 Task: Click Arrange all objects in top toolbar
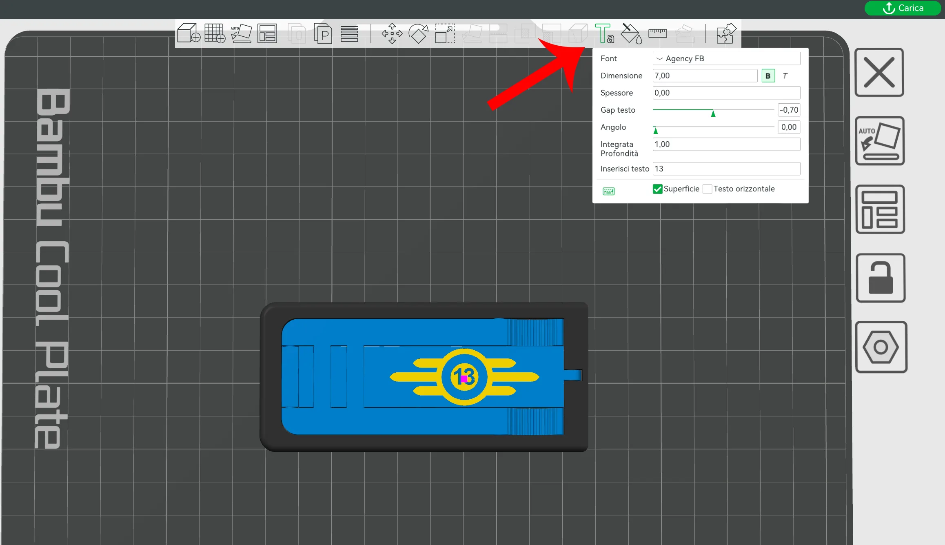(x=267, y=33)
